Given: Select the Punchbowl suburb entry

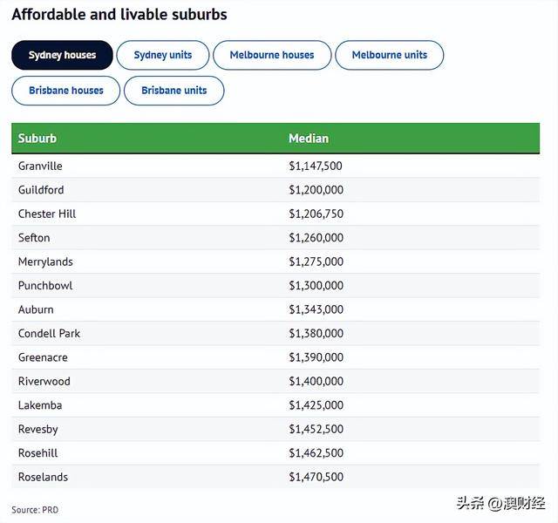Looking at the screenshot, I should point(45,286).
